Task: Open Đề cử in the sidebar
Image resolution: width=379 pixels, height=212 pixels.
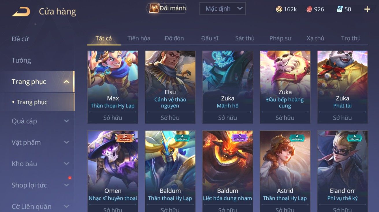Action: coord(20,39)
